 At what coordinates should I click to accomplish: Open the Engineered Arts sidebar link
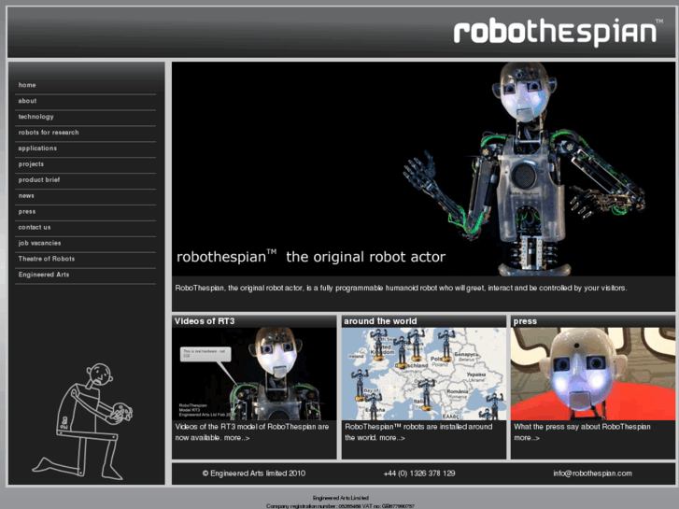tap(44, 275)
